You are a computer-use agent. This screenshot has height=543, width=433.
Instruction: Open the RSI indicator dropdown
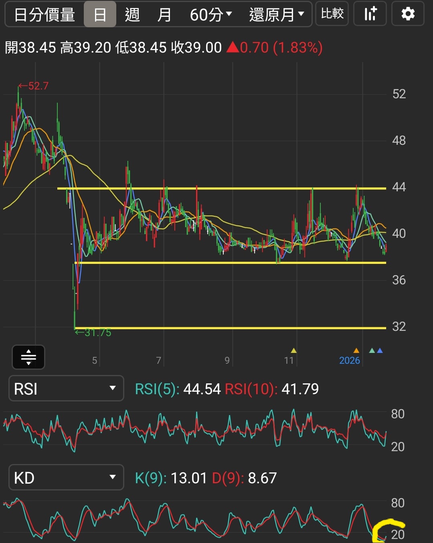pyautogui.click(x=66, y=388)
